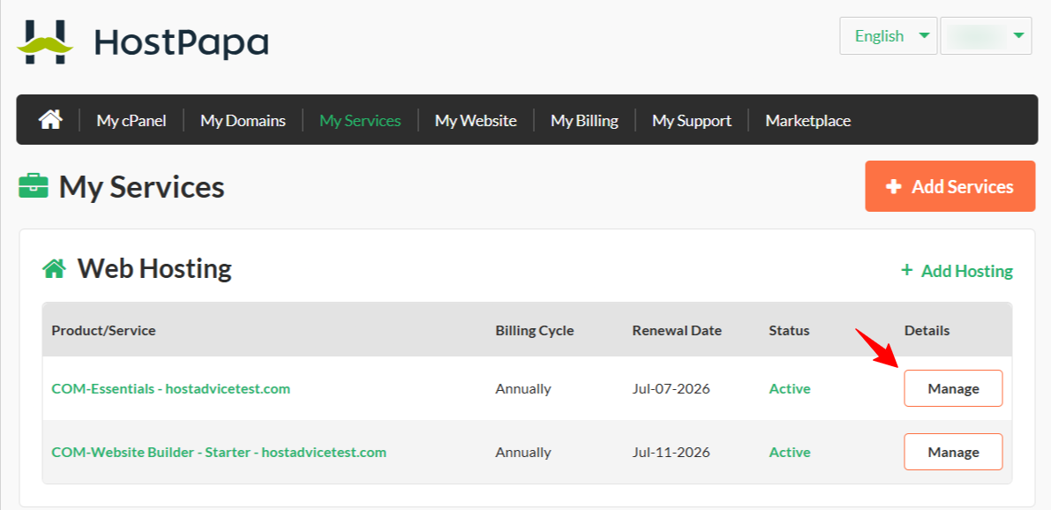This screenshot has width=1051, height=510.
Task: Click Active status of COM-Essentials row
Action: click(x=790, y=389)
